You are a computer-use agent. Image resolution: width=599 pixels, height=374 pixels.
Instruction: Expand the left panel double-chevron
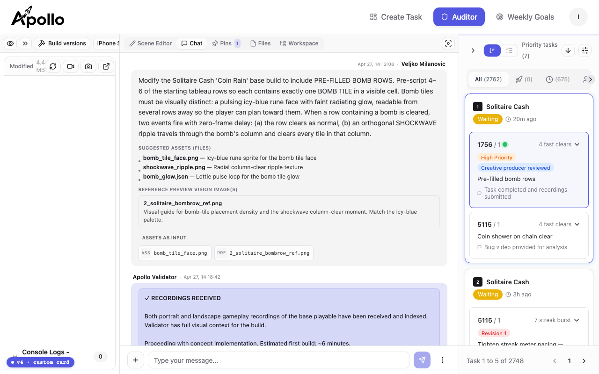click(25, 43)
